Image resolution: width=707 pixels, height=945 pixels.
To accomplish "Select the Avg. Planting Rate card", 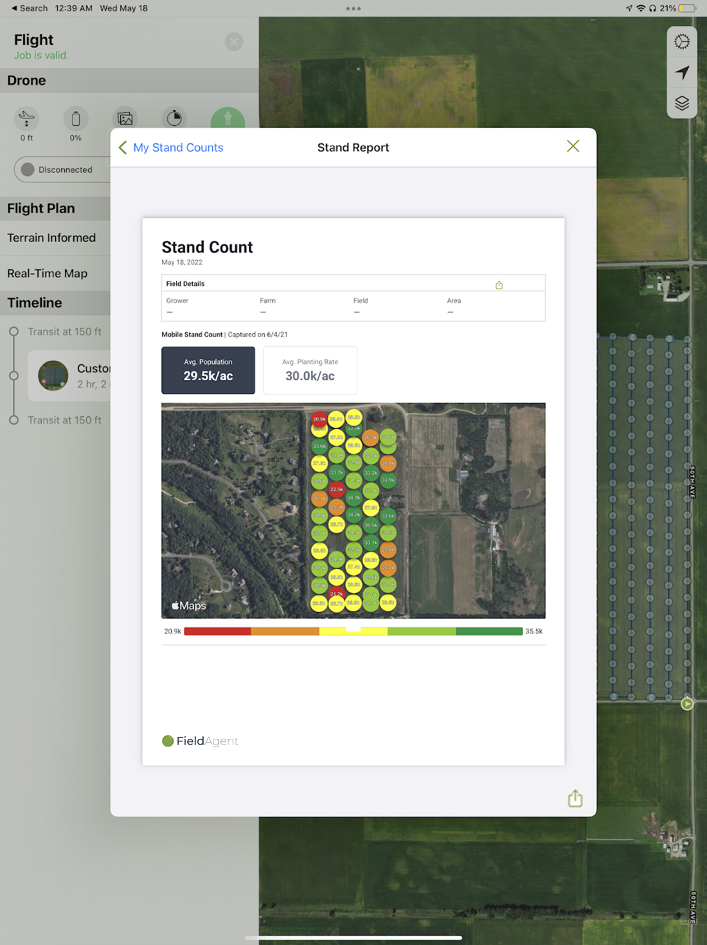I will tap(310, 370).
